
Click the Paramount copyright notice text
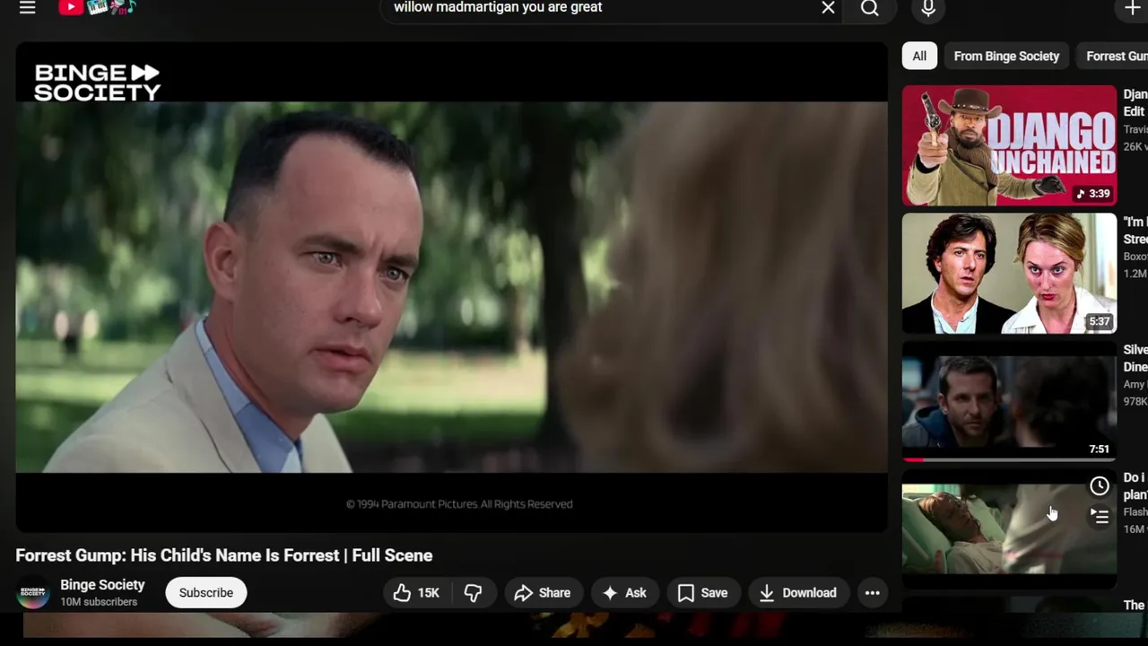click(x=459, y=504)
